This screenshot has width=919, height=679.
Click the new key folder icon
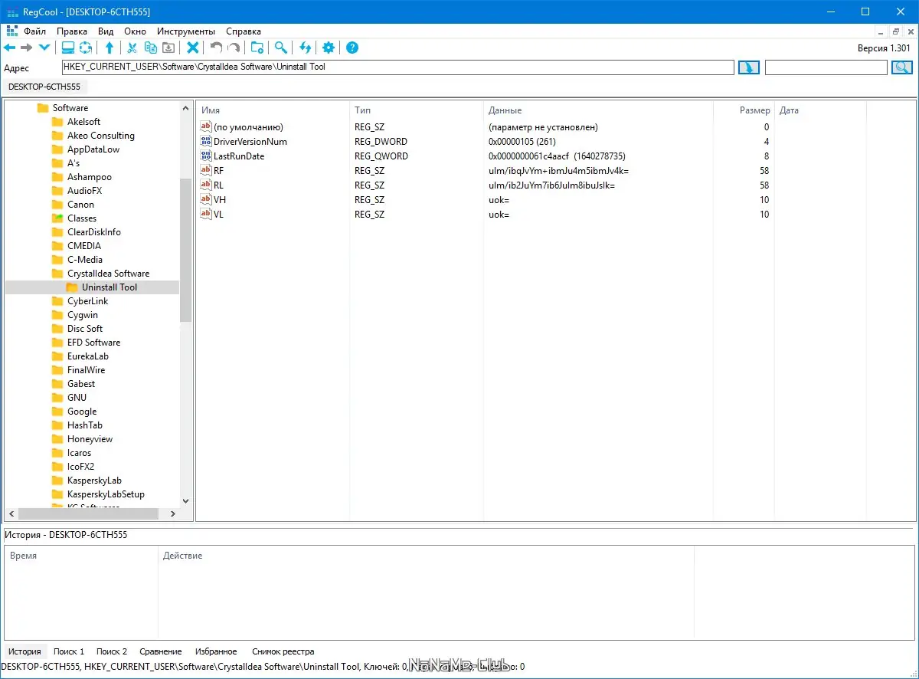[257, 48]
